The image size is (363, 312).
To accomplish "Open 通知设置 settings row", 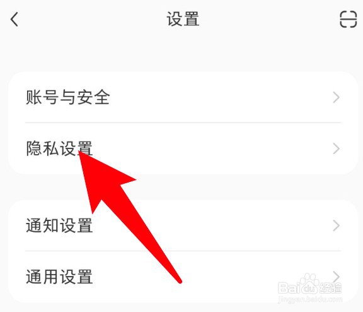I will pyautogui.click(x=183, y=225).
